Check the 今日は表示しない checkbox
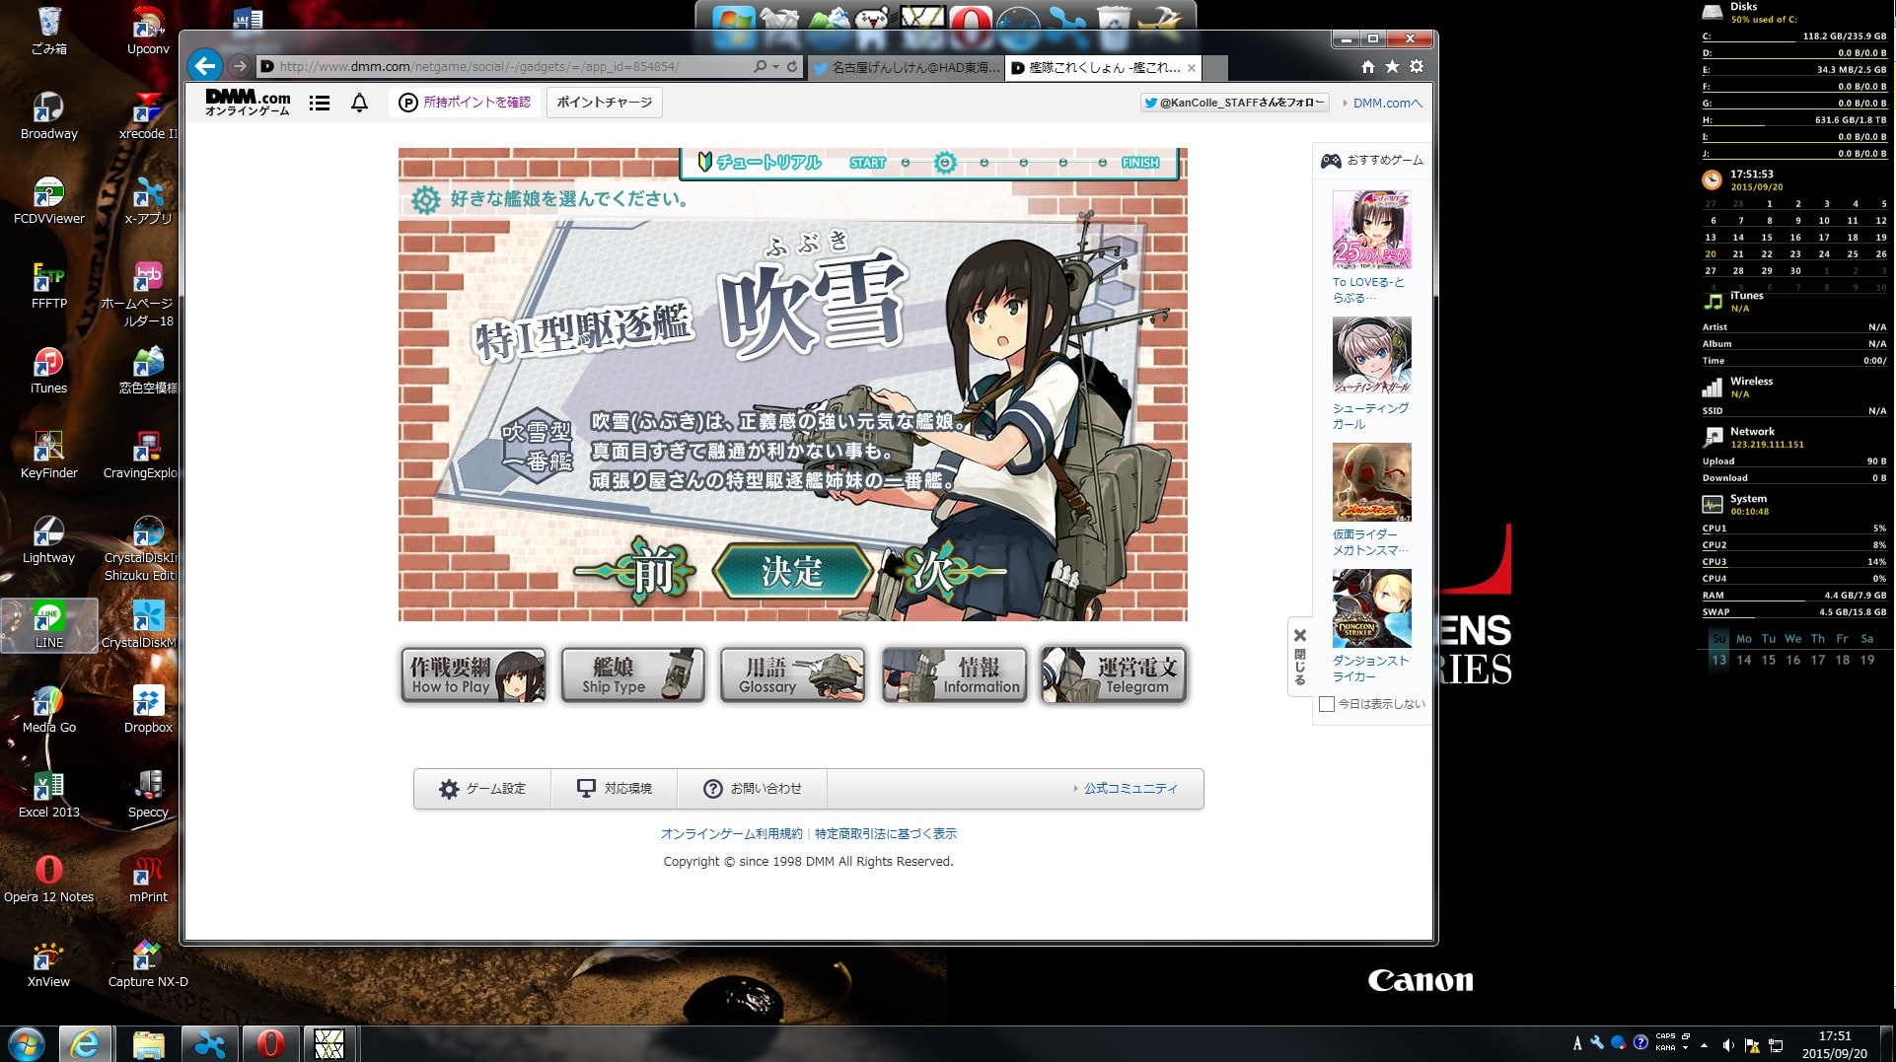 click(1327, 704)
